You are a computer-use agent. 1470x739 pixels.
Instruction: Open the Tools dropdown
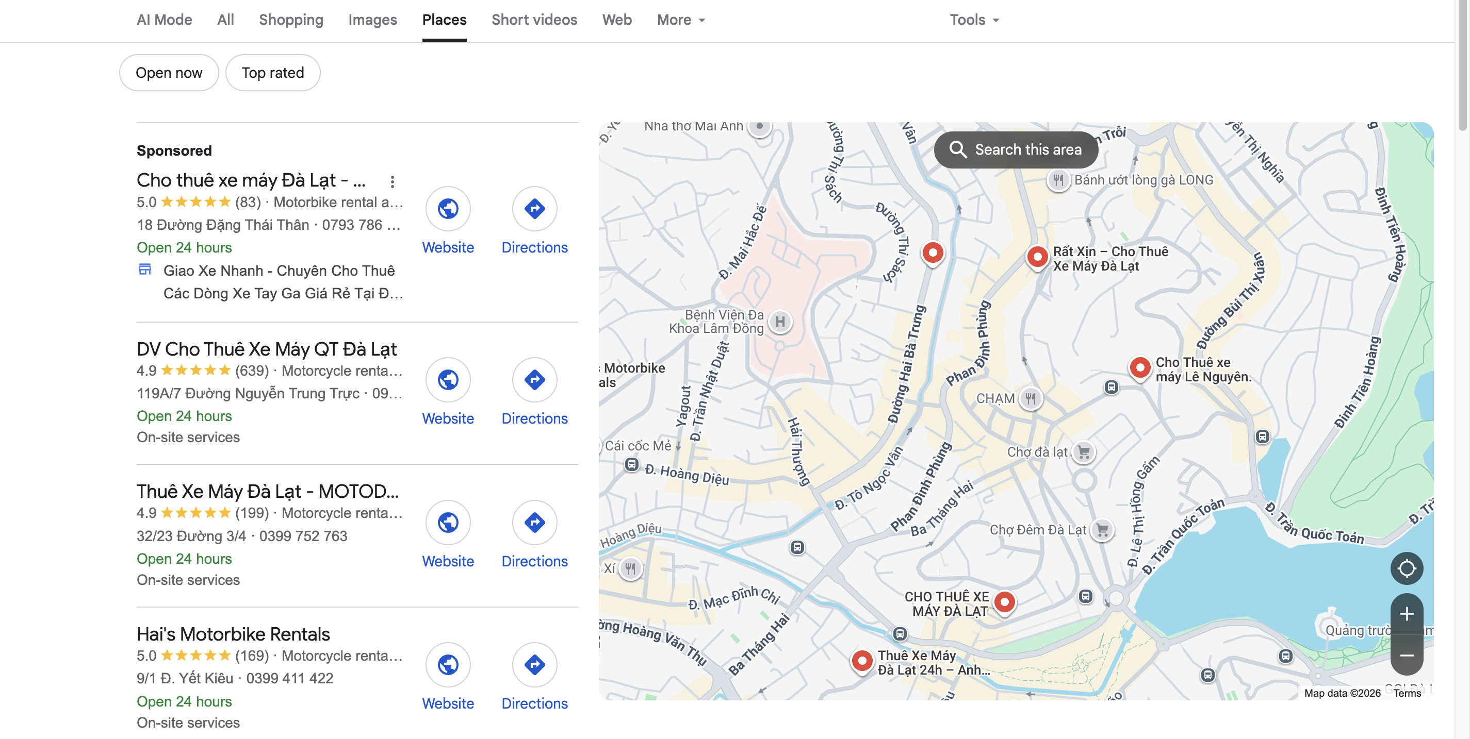[973, 20]
